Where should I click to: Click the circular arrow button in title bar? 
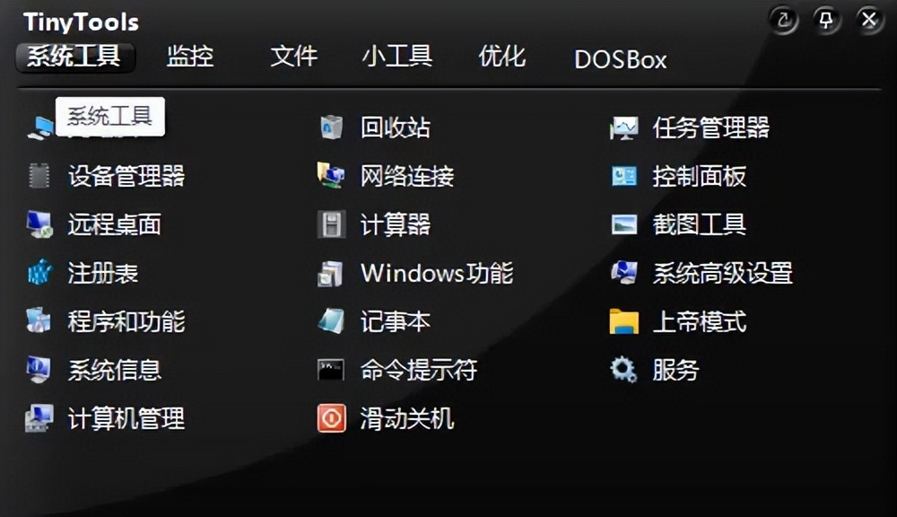(783, 21)
